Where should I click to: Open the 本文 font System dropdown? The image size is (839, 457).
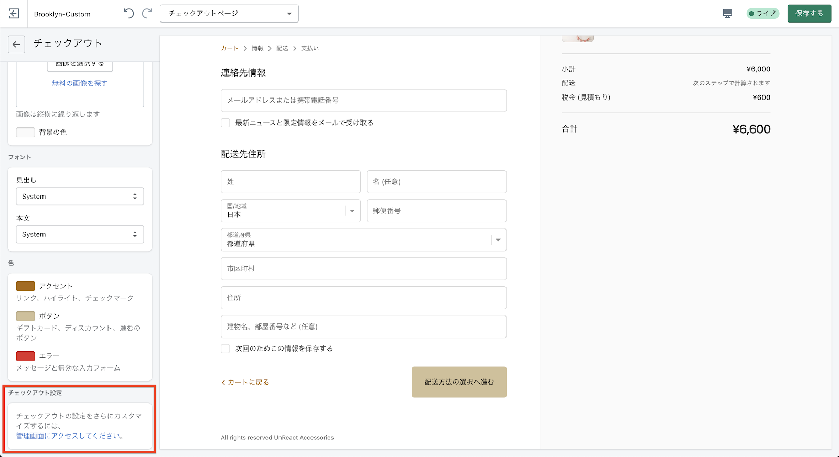pyautogui.click(x=80, y=234)
